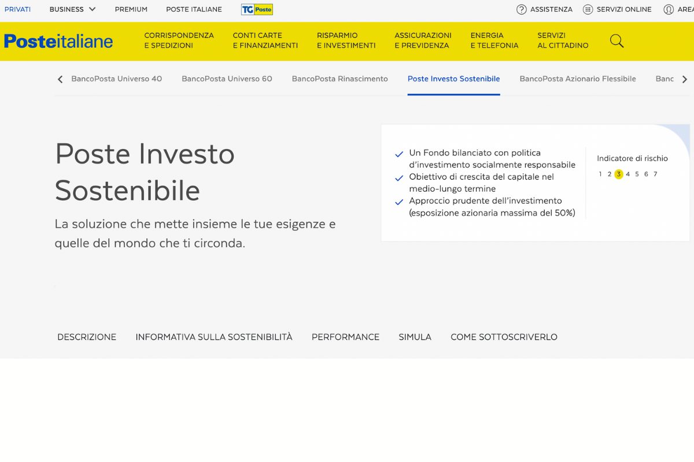This screenshot has height=462, width=694.
Task: Click the checkmark beside Obiettivo di crescita
Action: coord(398,178)
